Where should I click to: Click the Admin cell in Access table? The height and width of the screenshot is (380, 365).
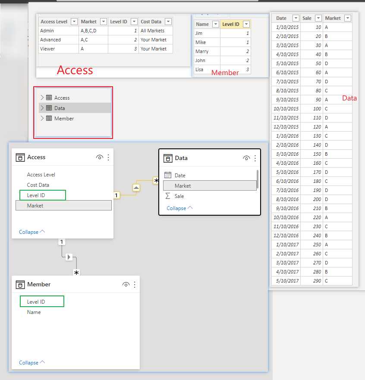(x=59, y=31)
